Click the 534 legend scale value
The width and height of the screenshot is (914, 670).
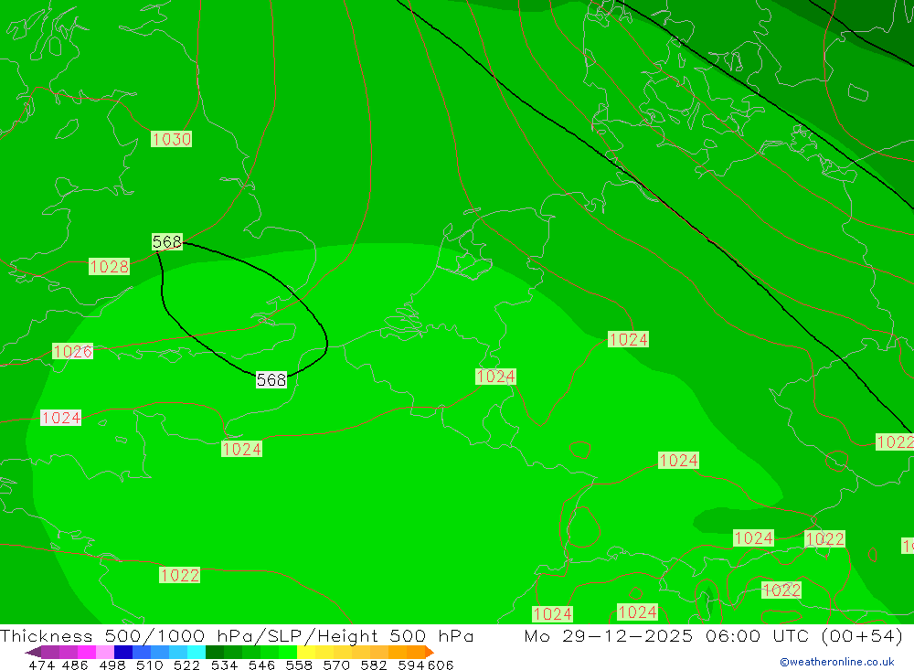[224, 665]
